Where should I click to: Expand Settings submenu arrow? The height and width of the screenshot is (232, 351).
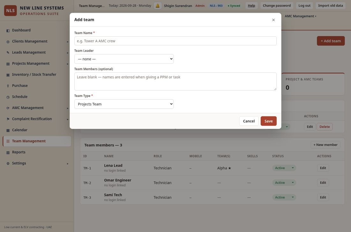pyautogui.click(x=67, y=163)
